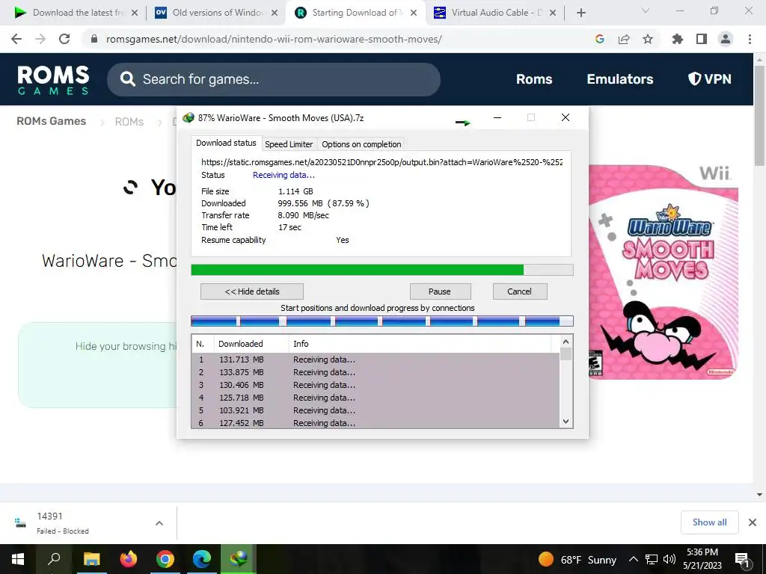The image size is (766, 574).
Task: Show hidden system tray icons
Action: tap(633, 559)
